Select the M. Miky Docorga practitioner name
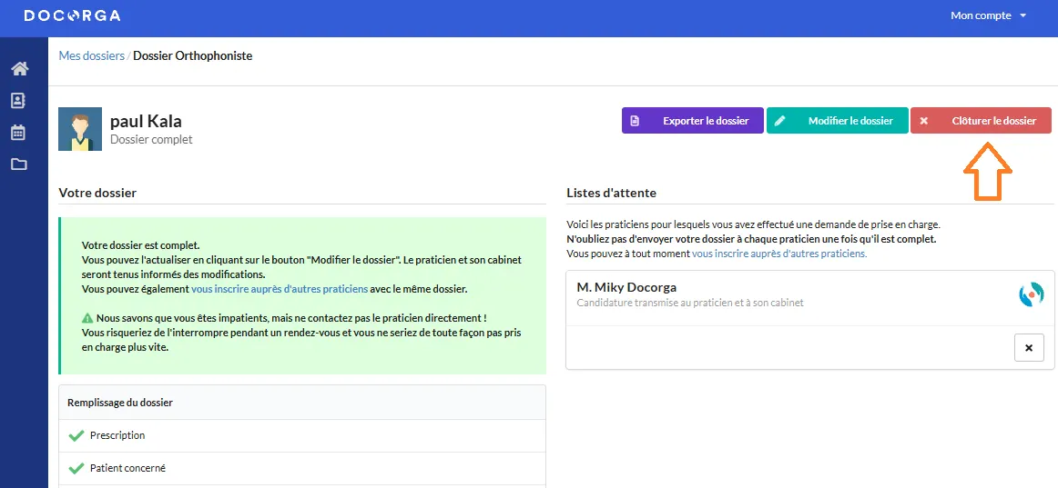1058x488 pixels. [626, 287]
